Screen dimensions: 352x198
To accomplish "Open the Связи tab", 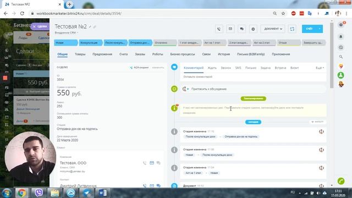I will click(206, 54).
